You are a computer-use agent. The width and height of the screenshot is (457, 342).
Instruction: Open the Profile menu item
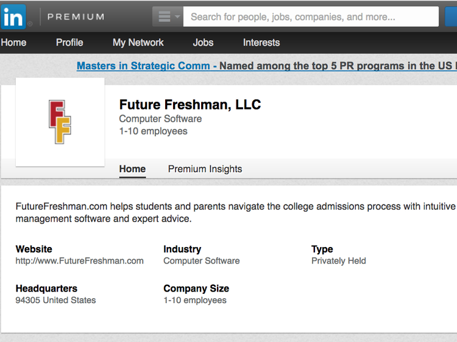[69, 43]
